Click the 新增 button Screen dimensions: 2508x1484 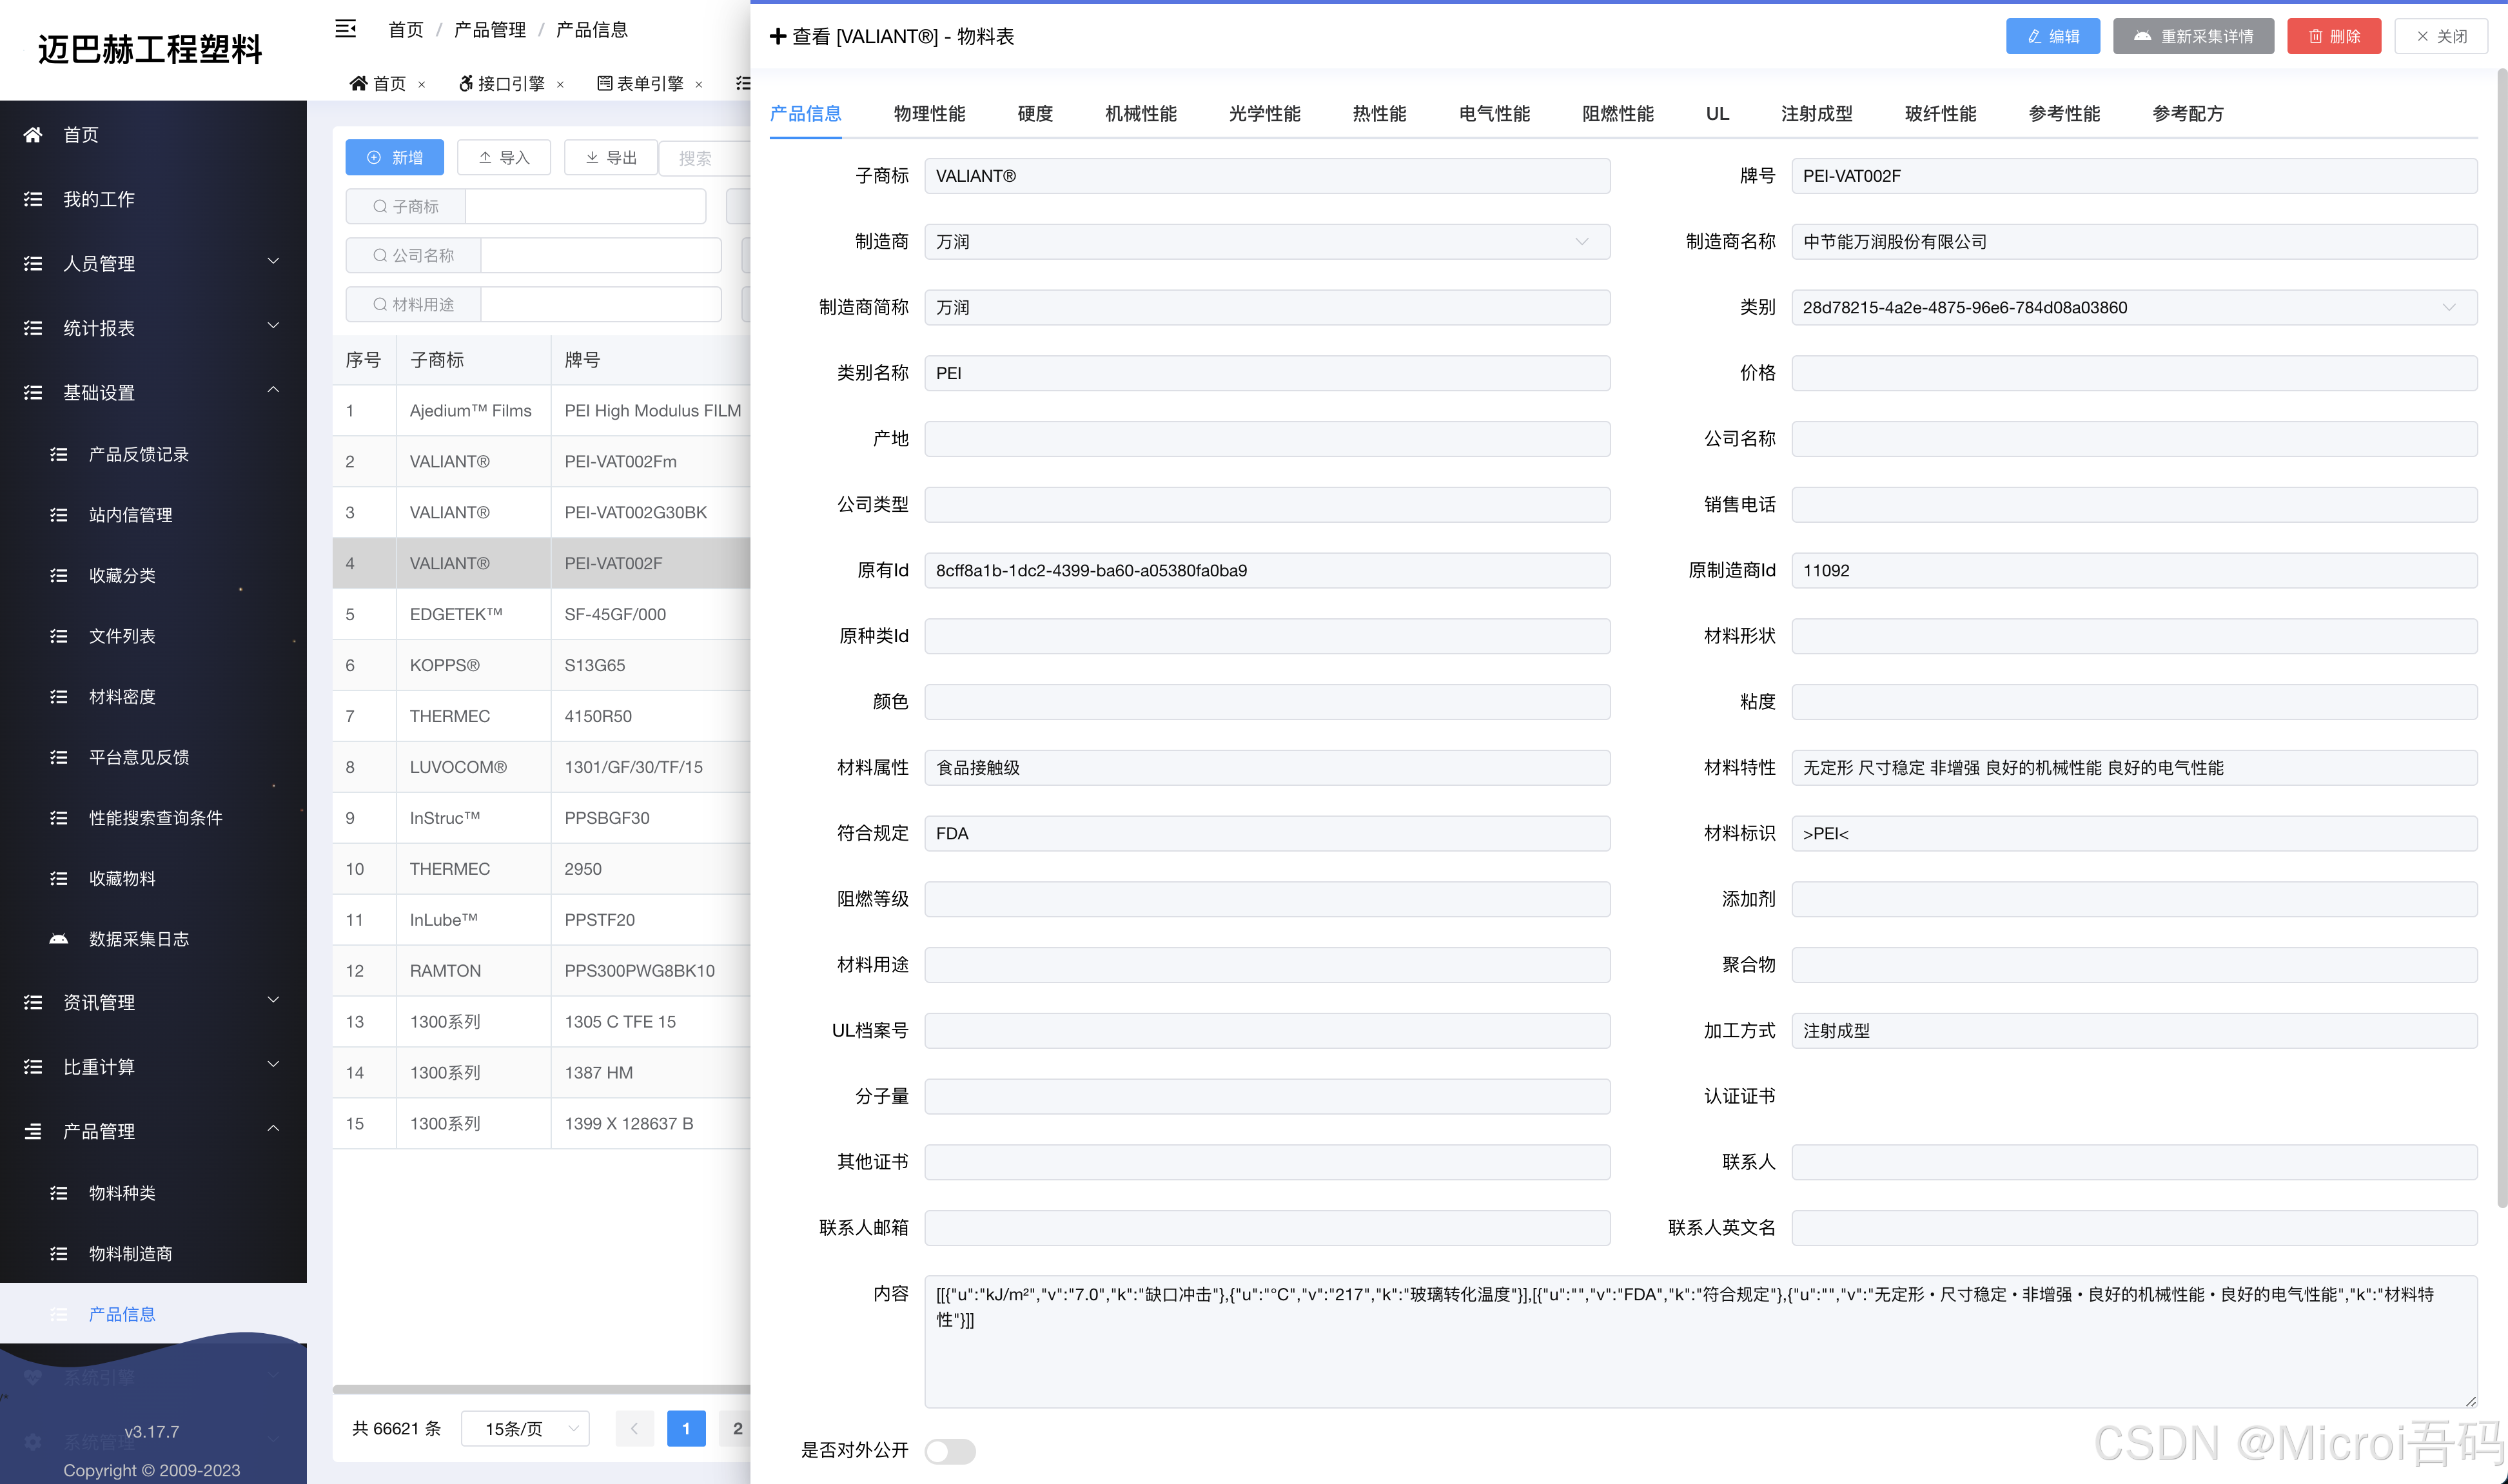coord(394,157)
